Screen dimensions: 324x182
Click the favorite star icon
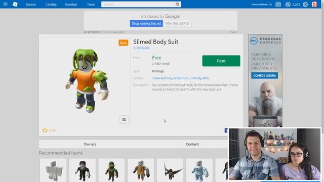(45, 130)
